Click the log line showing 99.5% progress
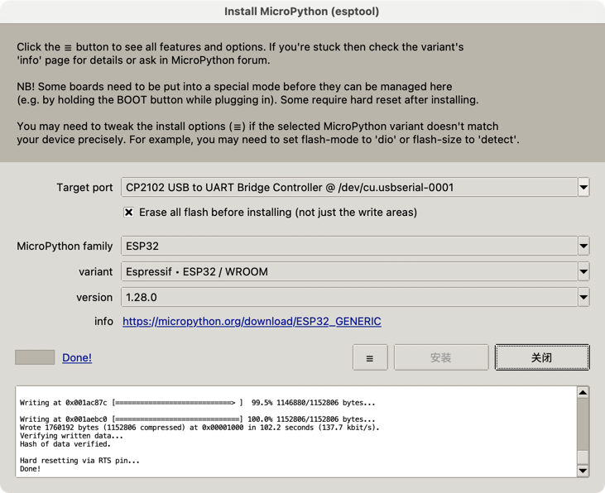Screen dimensions: 605x493 click(197, 403)
